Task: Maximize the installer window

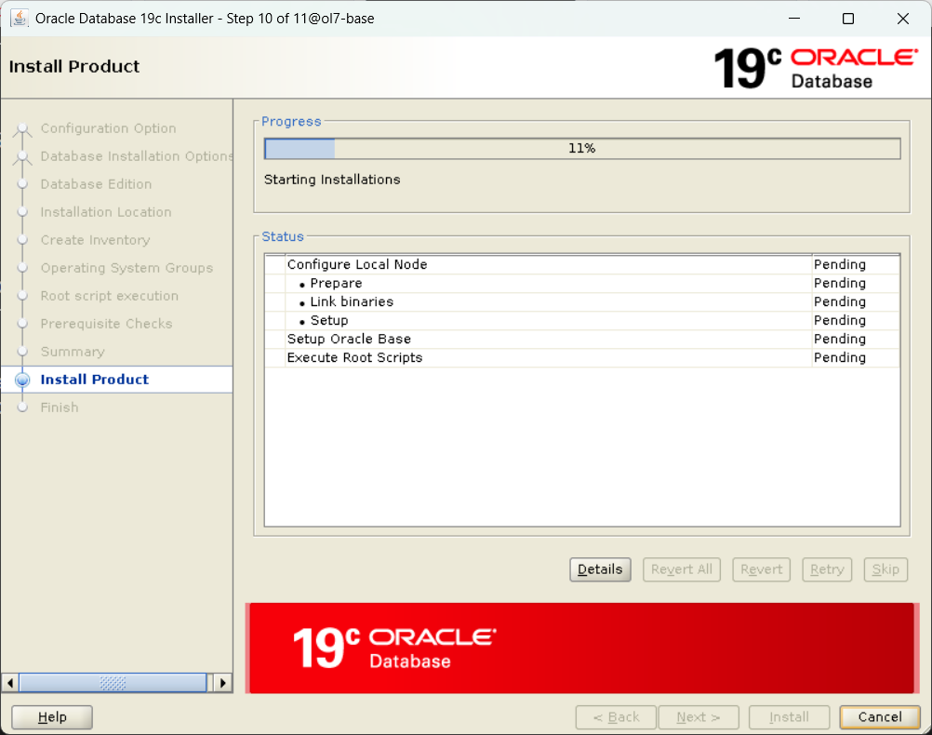Action: tap(848, 19)
